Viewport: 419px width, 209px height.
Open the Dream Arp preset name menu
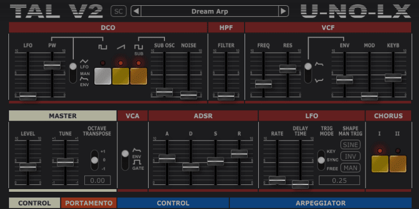(210, 11)
